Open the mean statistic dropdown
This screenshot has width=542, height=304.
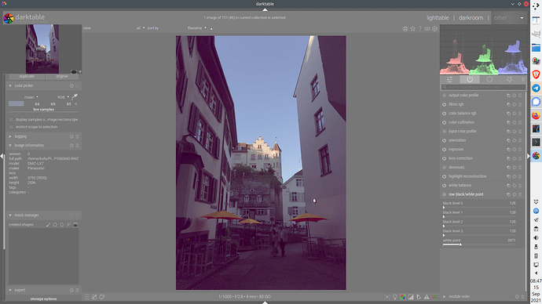[31, 97]
